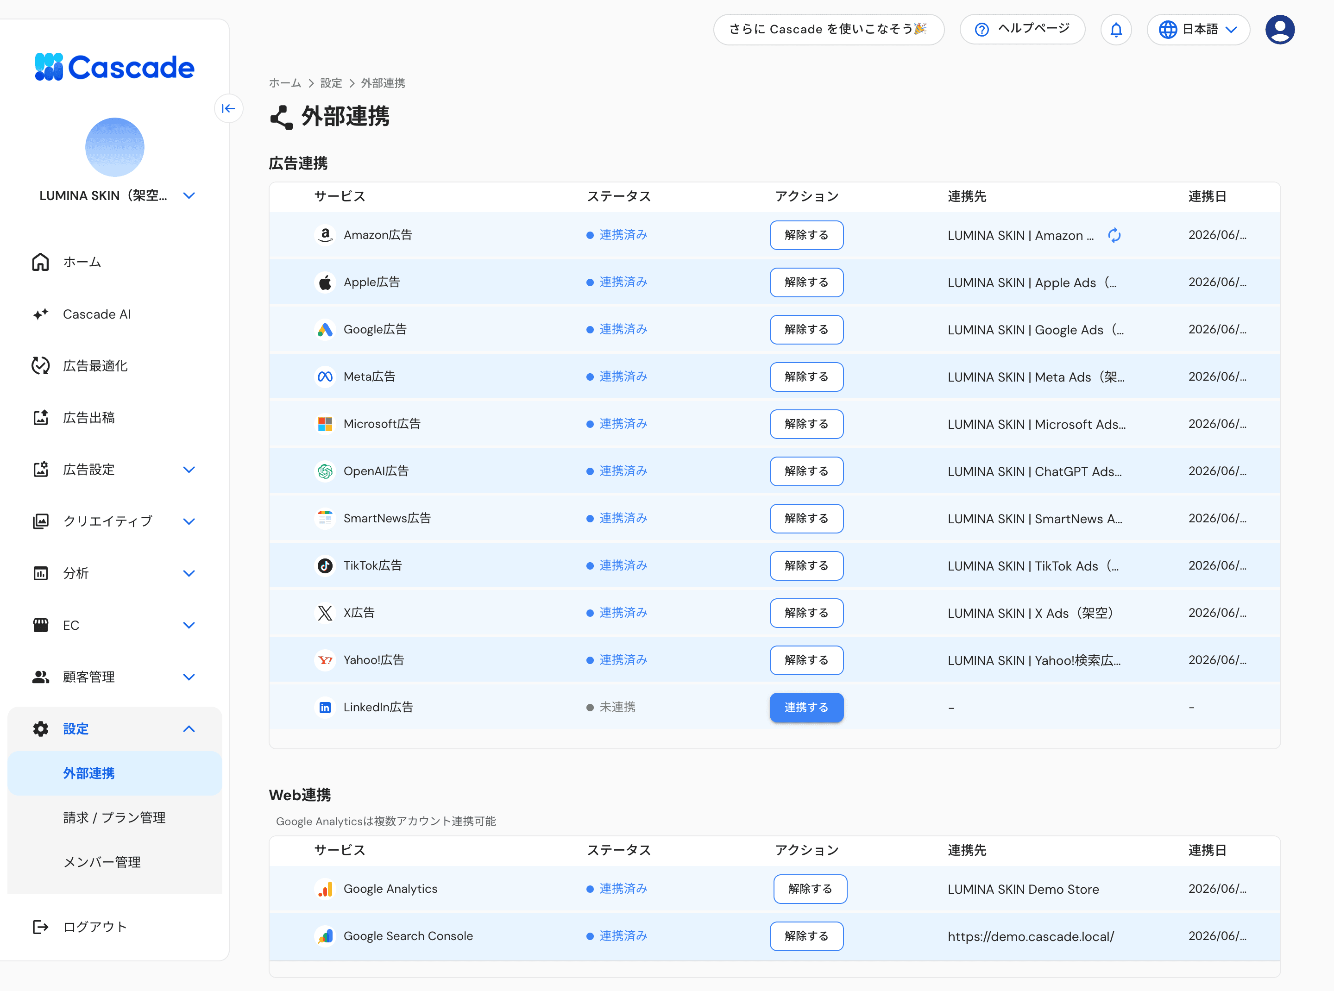The image size is (1334, 991).
Task: Click the 外部連携 breadcrumb item
Action: [x=383, y=83]
